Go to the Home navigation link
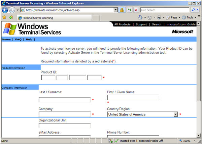This screenshot has width=202, height=144. (x=6, y=39)
